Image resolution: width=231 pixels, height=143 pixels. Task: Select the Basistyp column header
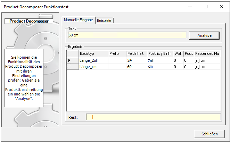(93, 53)
